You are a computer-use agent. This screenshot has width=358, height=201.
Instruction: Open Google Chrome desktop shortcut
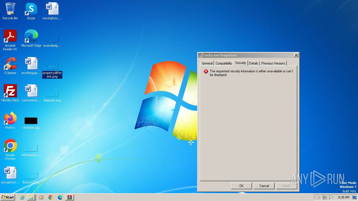10,150
